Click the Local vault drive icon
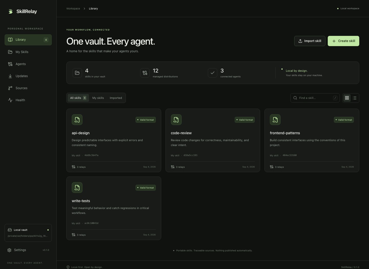 point(10,230)
